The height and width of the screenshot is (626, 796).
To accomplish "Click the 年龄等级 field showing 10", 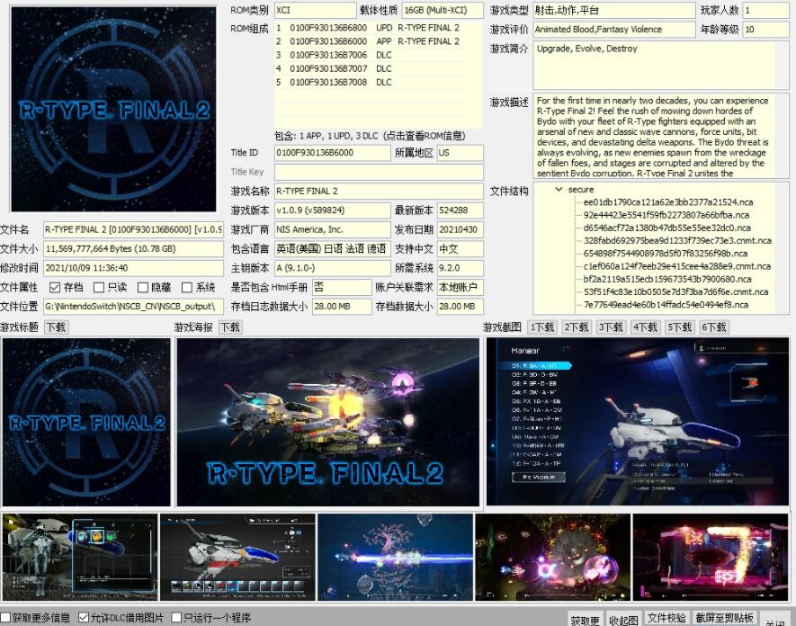I will (765, 30).
